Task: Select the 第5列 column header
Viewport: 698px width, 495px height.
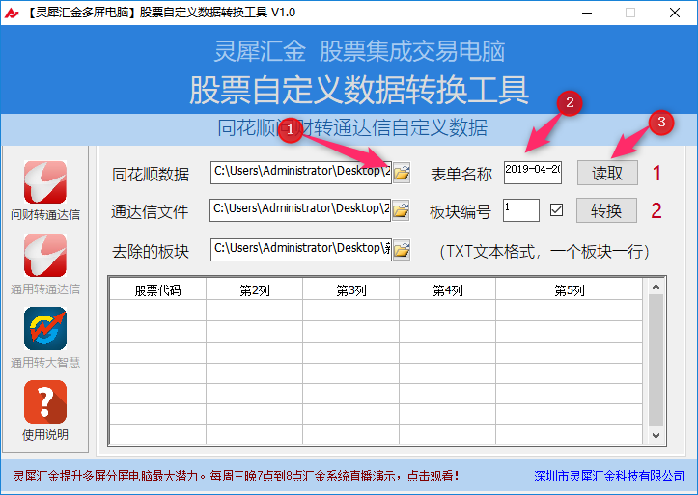Action: point(570,290)
